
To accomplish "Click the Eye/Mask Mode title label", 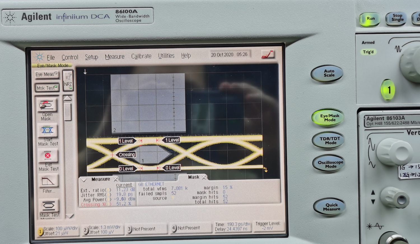I will click(x=53, y=65).
